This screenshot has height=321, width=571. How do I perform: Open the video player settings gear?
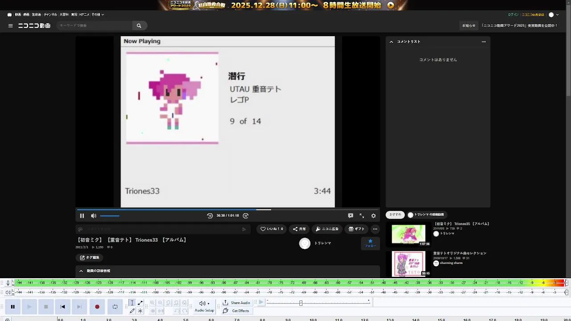373,216
